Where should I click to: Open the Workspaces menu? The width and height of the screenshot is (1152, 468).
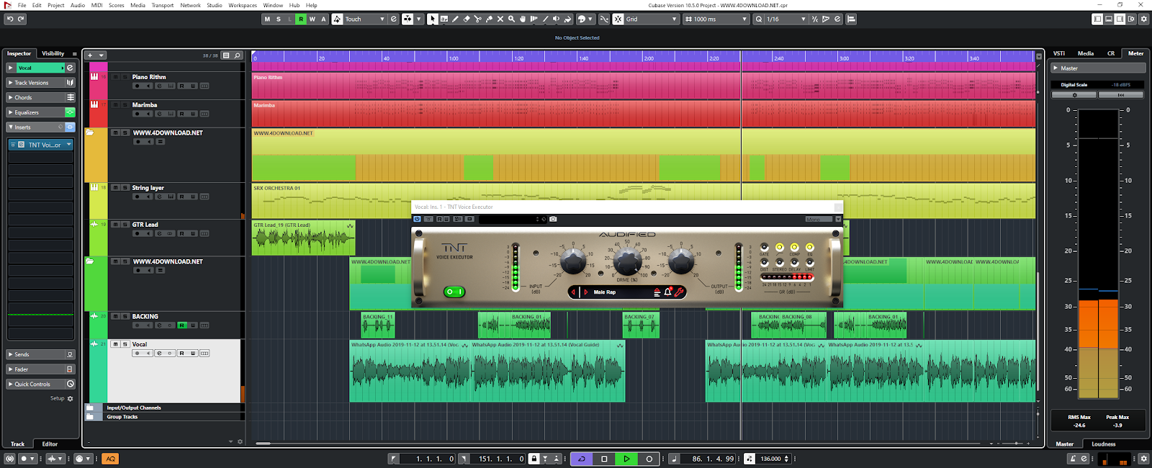(x=243, y=5)
